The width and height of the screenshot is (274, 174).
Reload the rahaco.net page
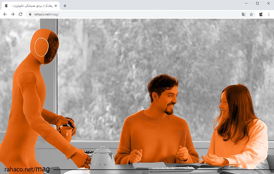[x=21, y=14]
